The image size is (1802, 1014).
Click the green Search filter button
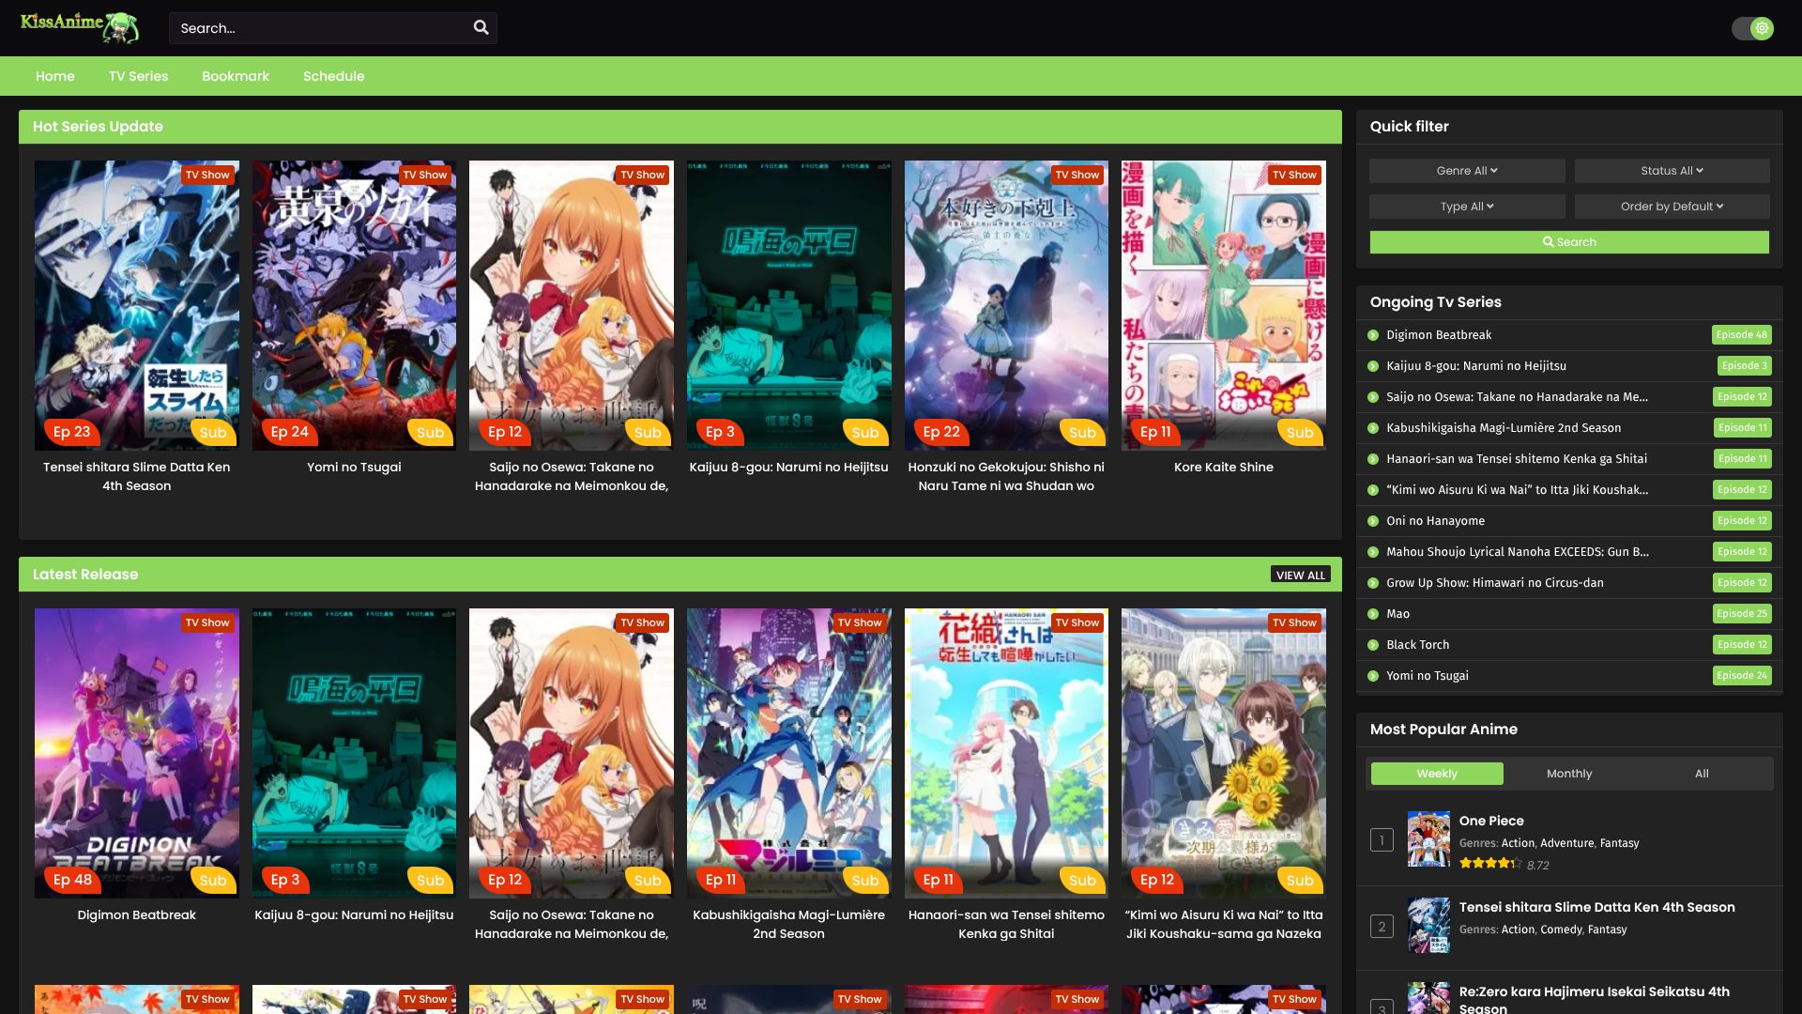[x=1569, y=242]
